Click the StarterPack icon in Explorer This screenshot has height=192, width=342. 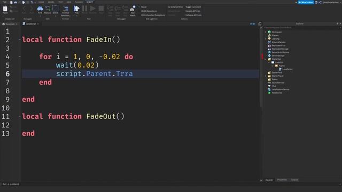coord(269,73)
